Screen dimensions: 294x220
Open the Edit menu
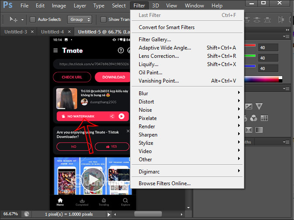tap(40, 6)
